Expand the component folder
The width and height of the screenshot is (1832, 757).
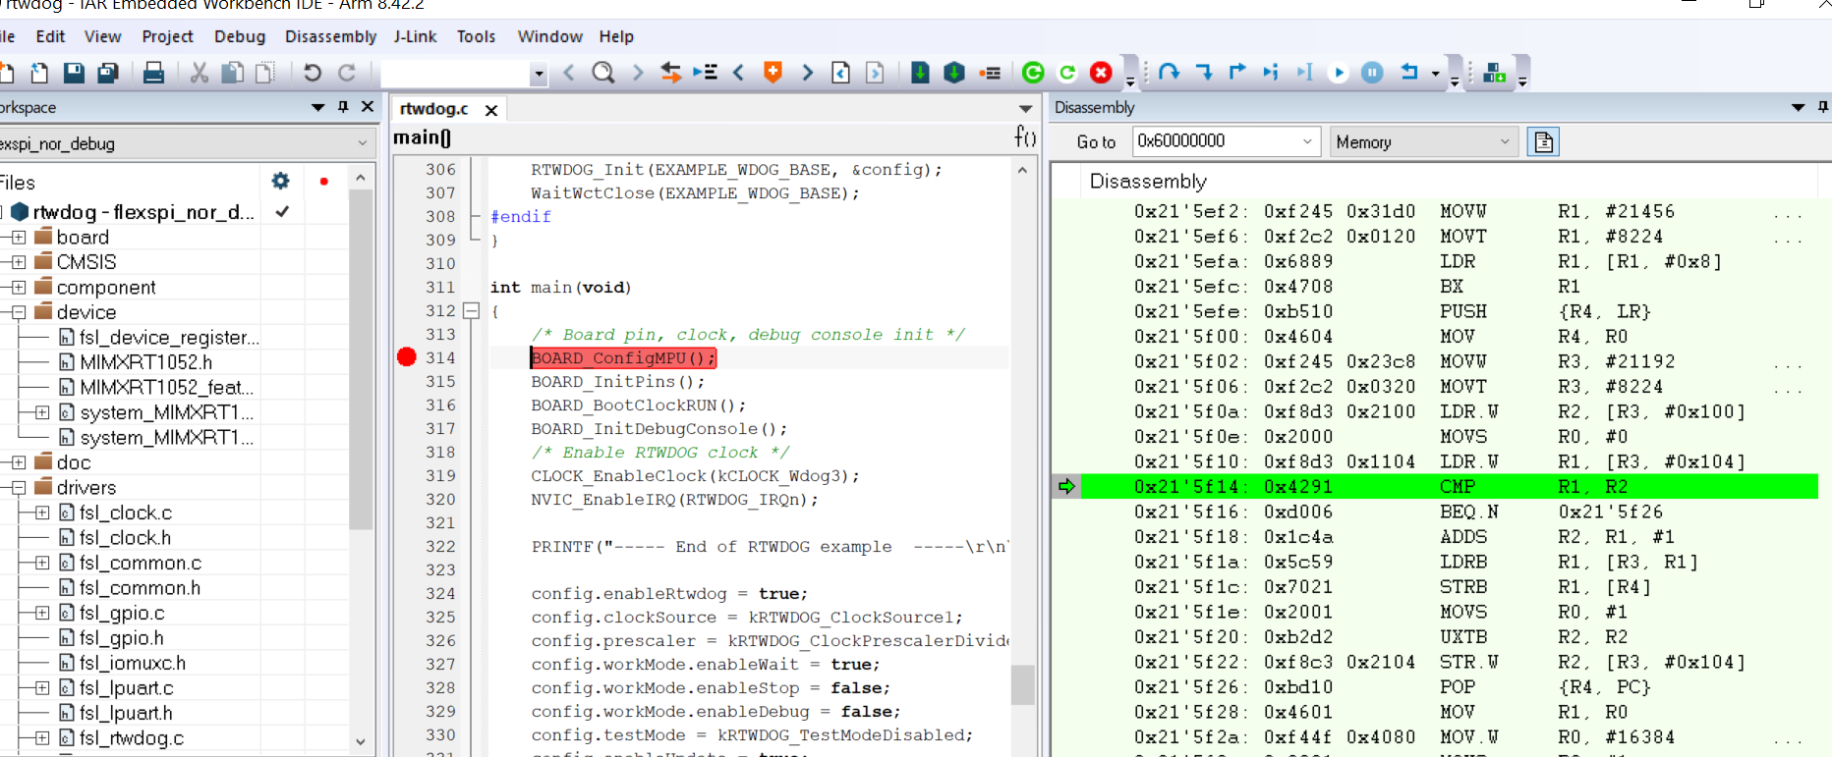pyautogui.click(x=19, y=288)
